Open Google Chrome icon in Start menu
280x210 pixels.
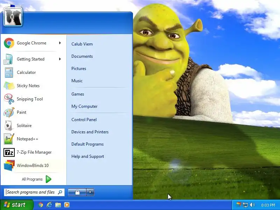(9, 43)
